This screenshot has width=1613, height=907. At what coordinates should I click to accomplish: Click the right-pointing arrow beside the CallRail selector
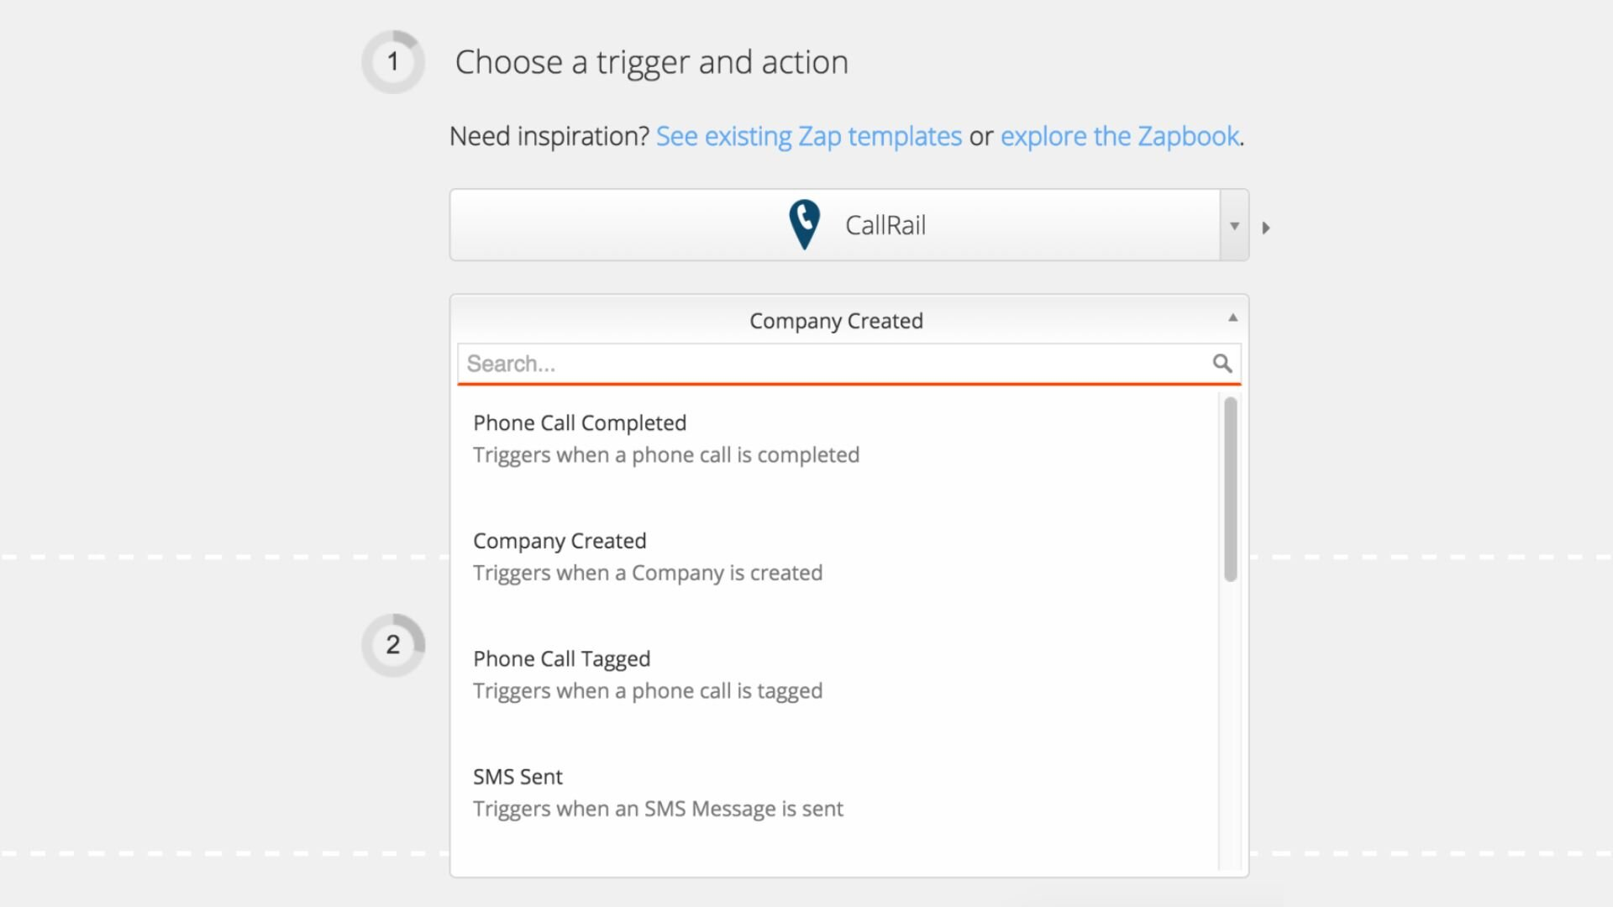pyautogui.click(x=1266, y=228)
